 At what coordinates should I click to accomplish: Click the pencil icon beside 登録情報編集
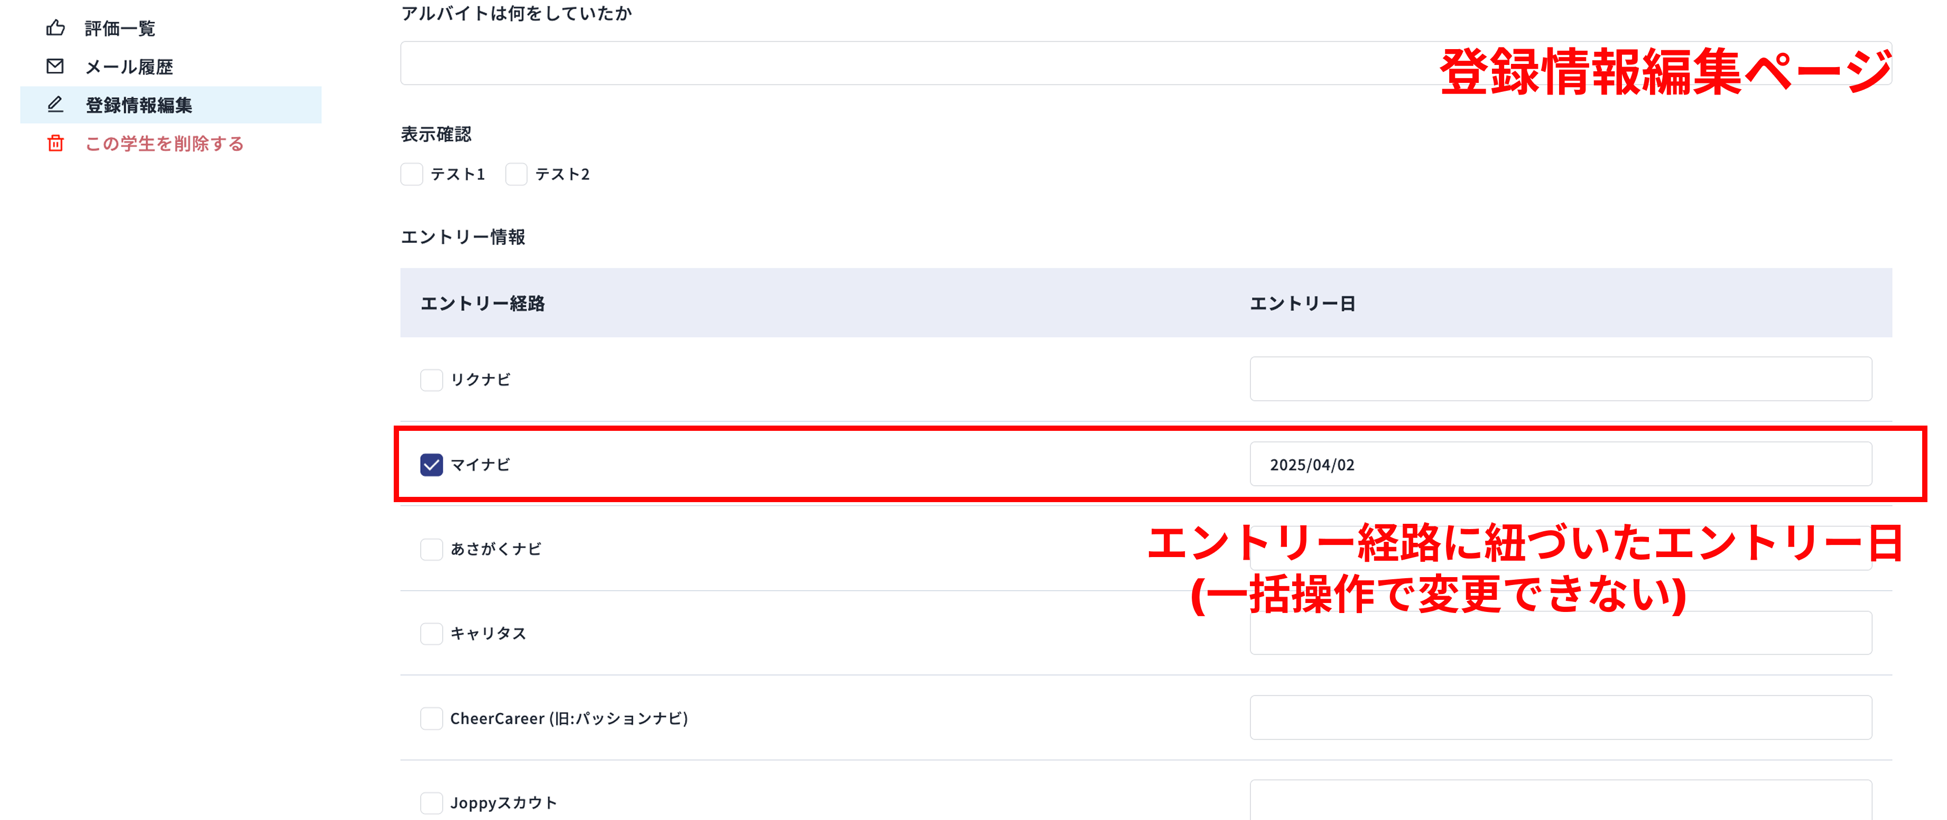coord(55,106)
